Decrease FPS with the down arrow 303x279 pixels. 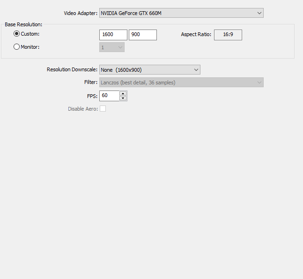123,98
